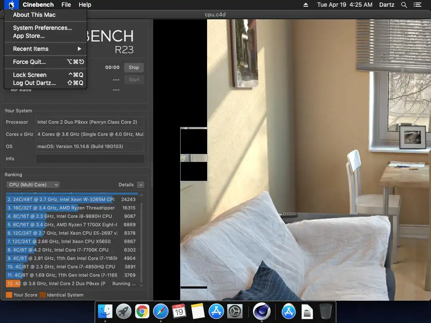Launch Google Chrome from the dock
Screen dimensions: 431x323
(142, 311)
